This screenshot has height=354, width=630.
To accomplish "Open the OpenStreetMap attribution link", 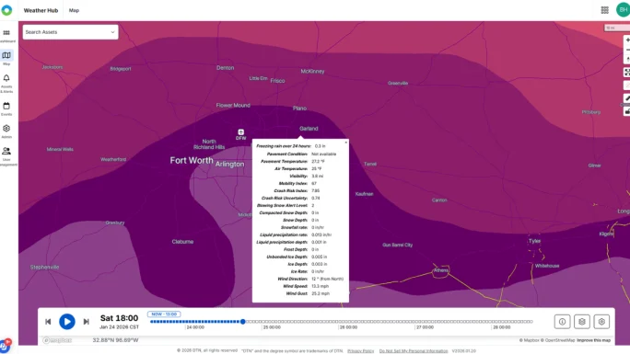I will pos(558,340).
